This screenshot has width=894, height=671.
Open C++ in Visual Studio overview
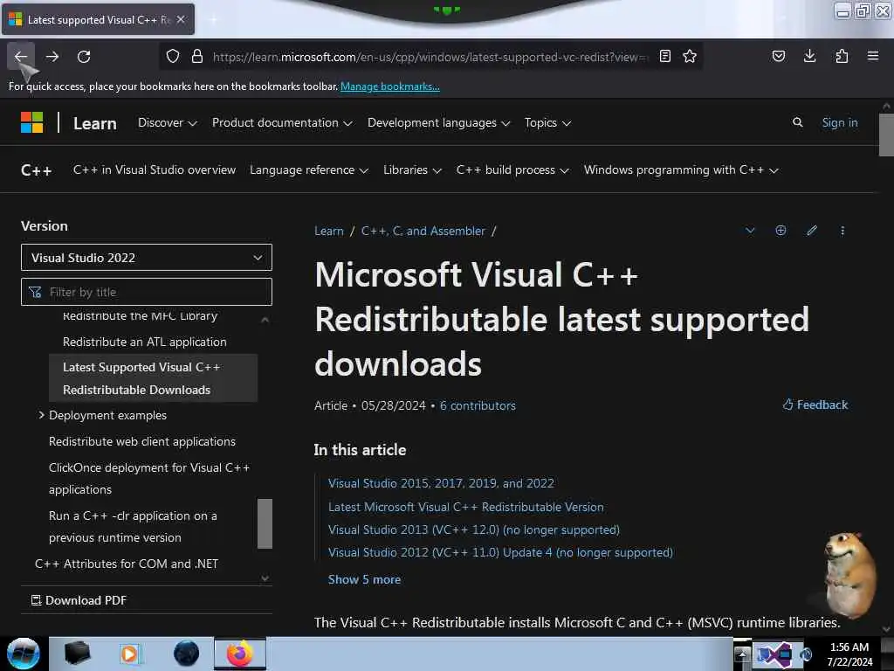tap(154, 170)
